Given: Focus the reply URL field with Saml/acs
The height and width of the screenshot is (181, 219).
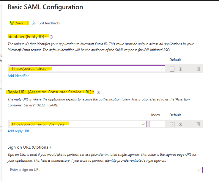Looking at the screenshot, I should pos(78,124).
